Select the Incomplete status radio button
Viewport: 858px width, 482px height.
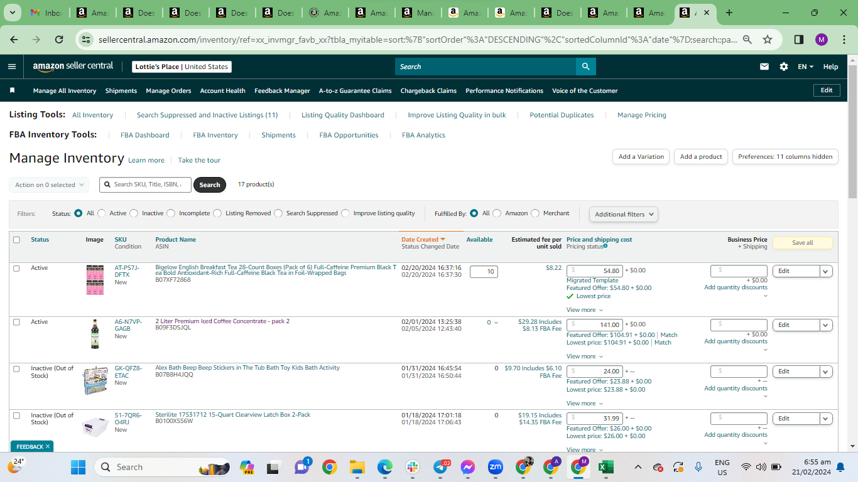pyautogui.click(x=171, y=213)
